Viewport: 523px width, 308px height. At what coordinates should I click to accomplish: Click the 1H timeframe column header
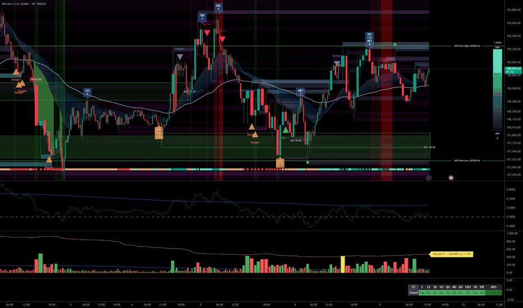441,287
